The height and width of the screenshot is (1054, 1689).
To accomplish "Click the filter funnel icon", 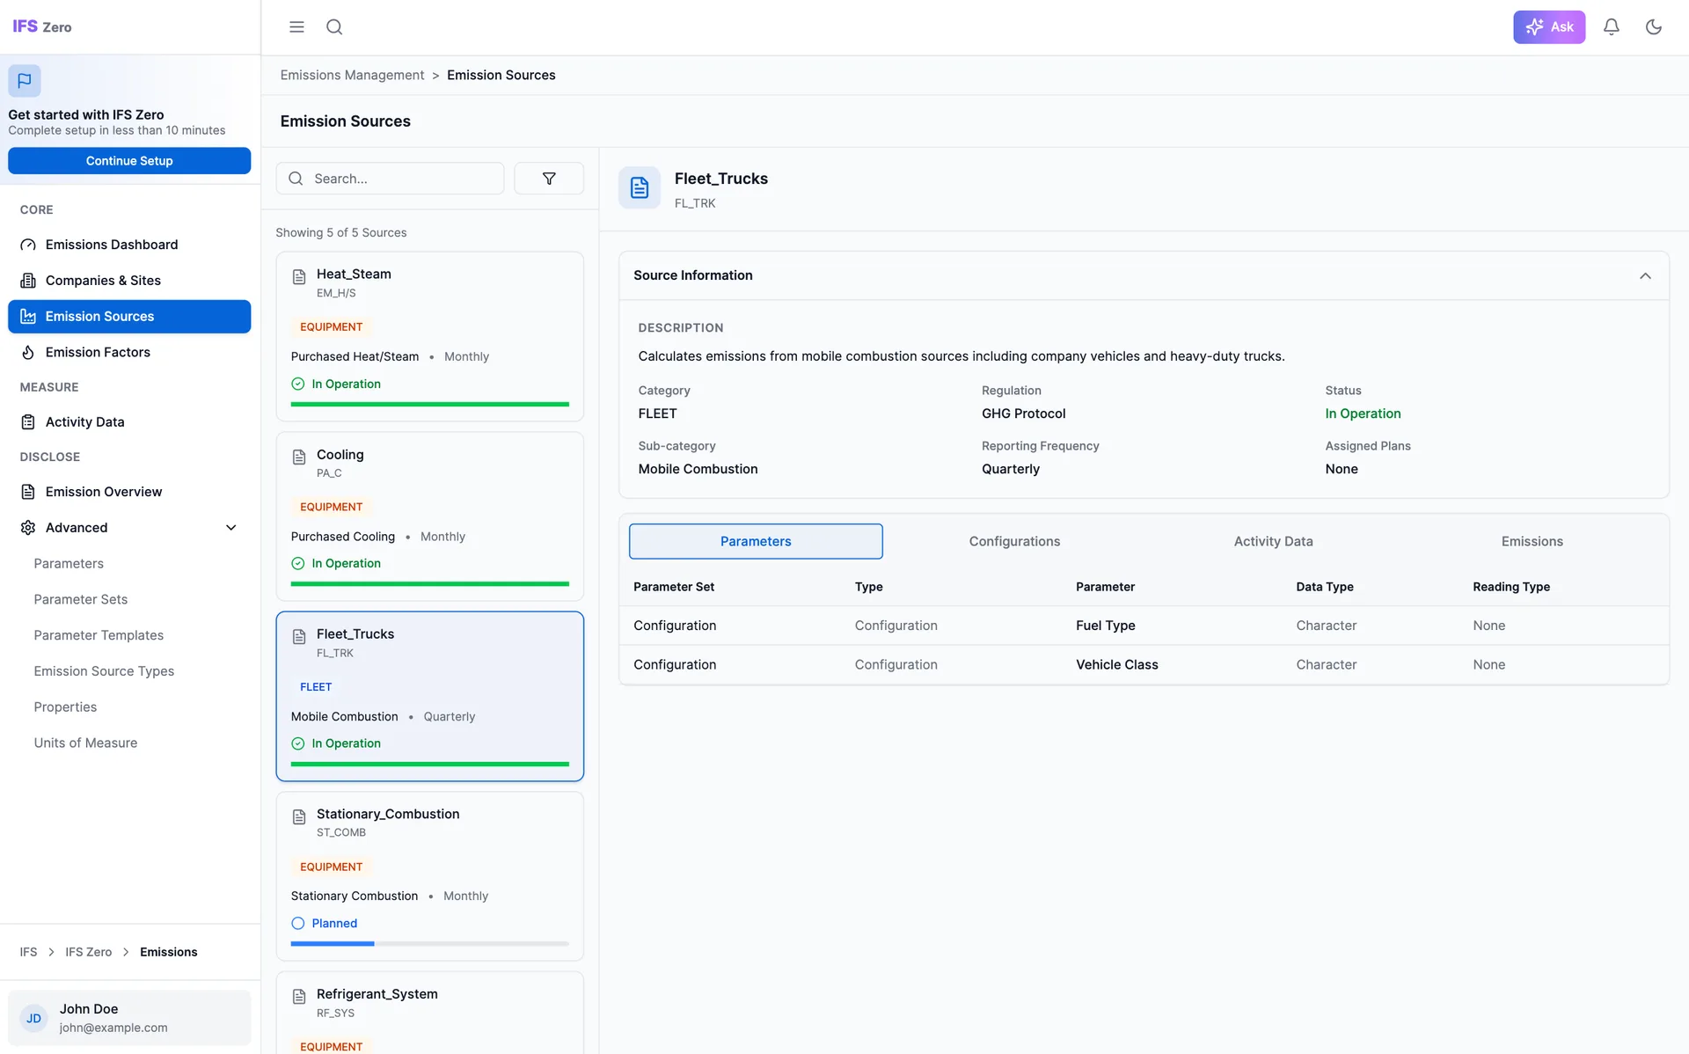I will 549,179.
